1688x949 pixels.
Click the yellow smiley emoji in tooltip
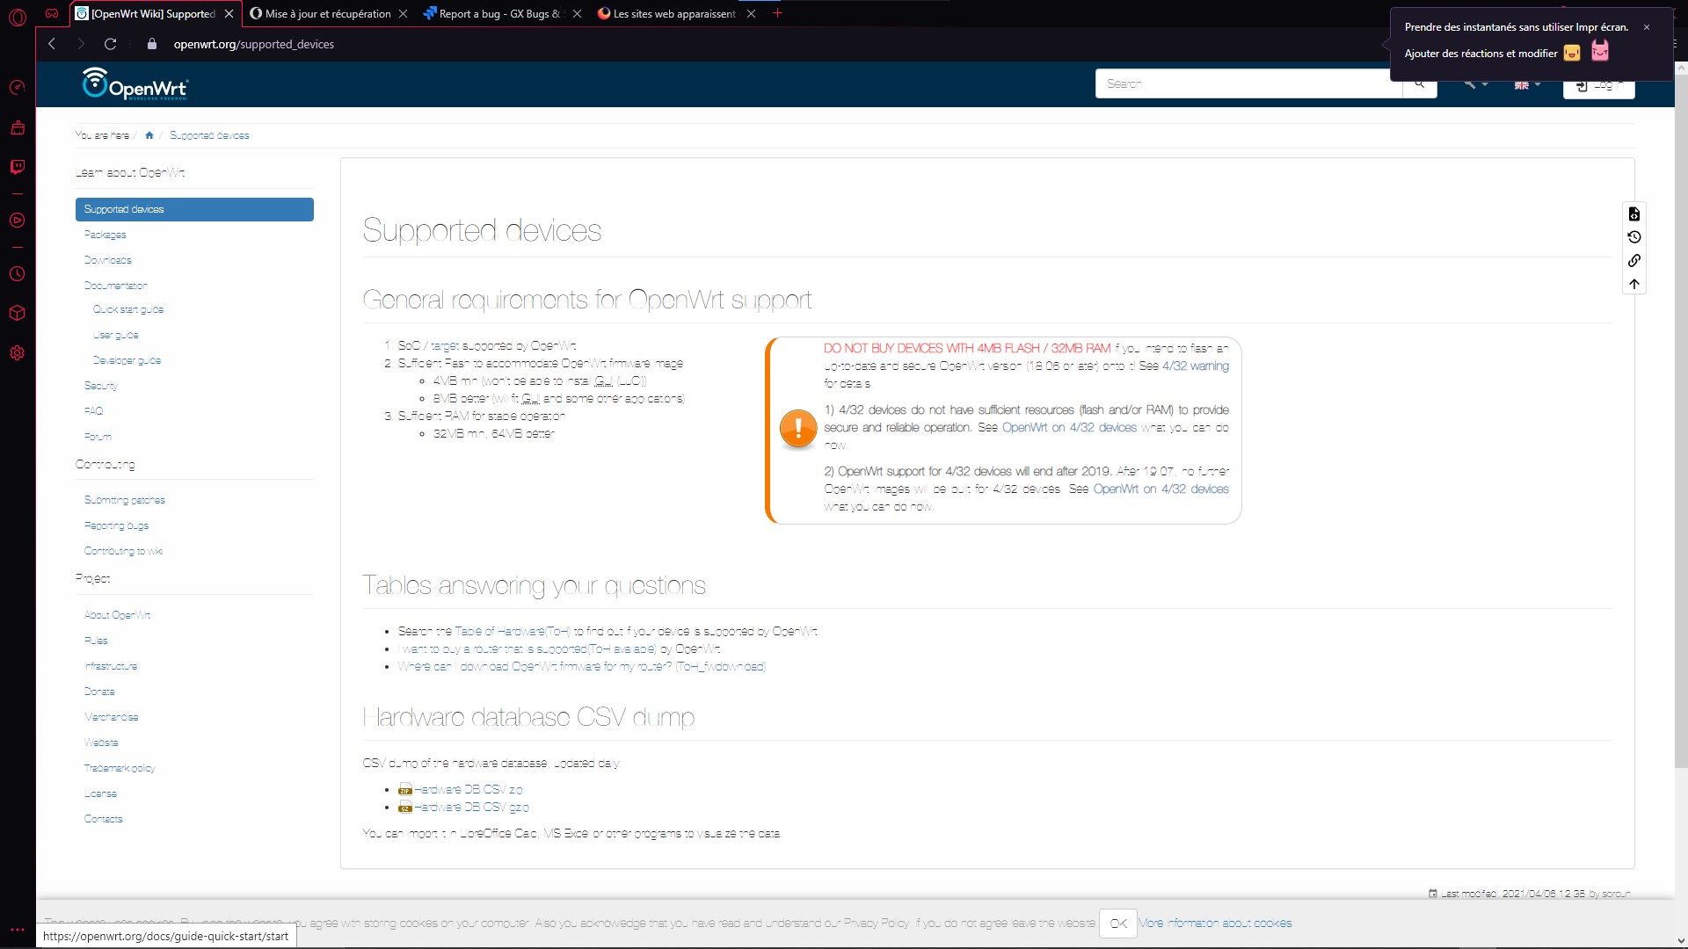[x=1572, y=54]
